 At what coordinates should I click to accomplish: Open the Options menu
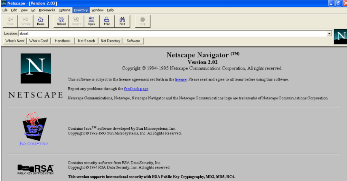[64, 10]
